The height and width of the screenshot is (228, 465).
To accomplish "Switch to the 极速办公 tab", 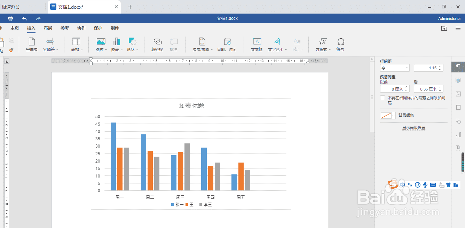I will click(10, 7).
